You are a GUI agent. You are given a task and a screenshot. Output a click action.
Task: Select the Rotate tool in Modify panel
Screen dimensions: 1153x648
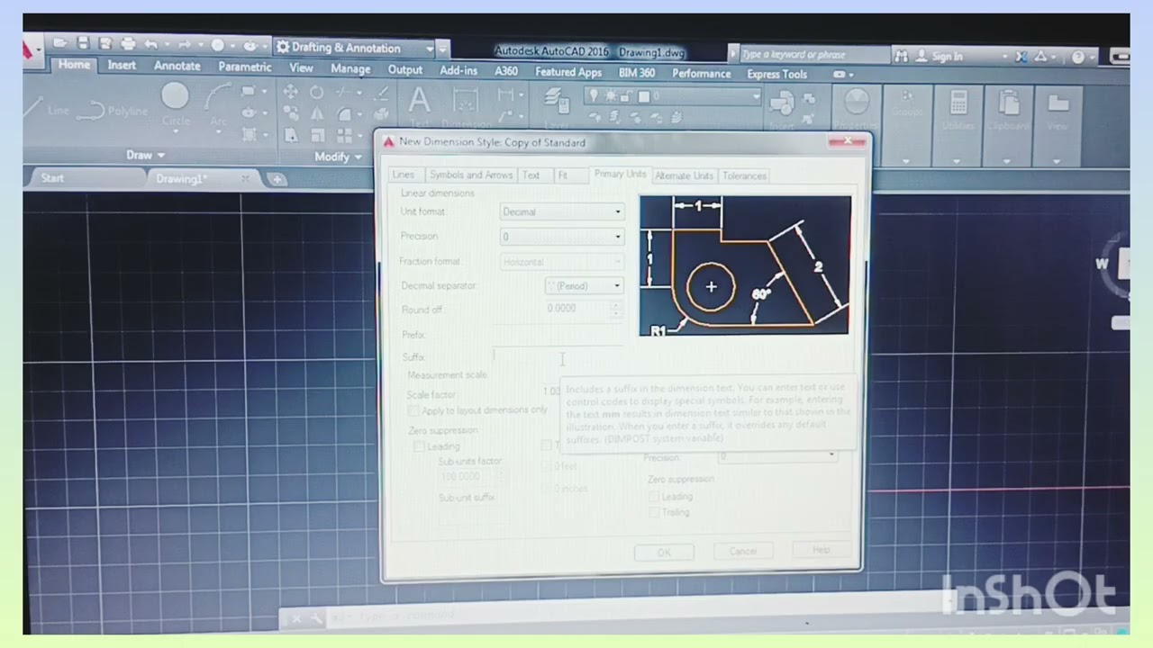click(317, 92)
